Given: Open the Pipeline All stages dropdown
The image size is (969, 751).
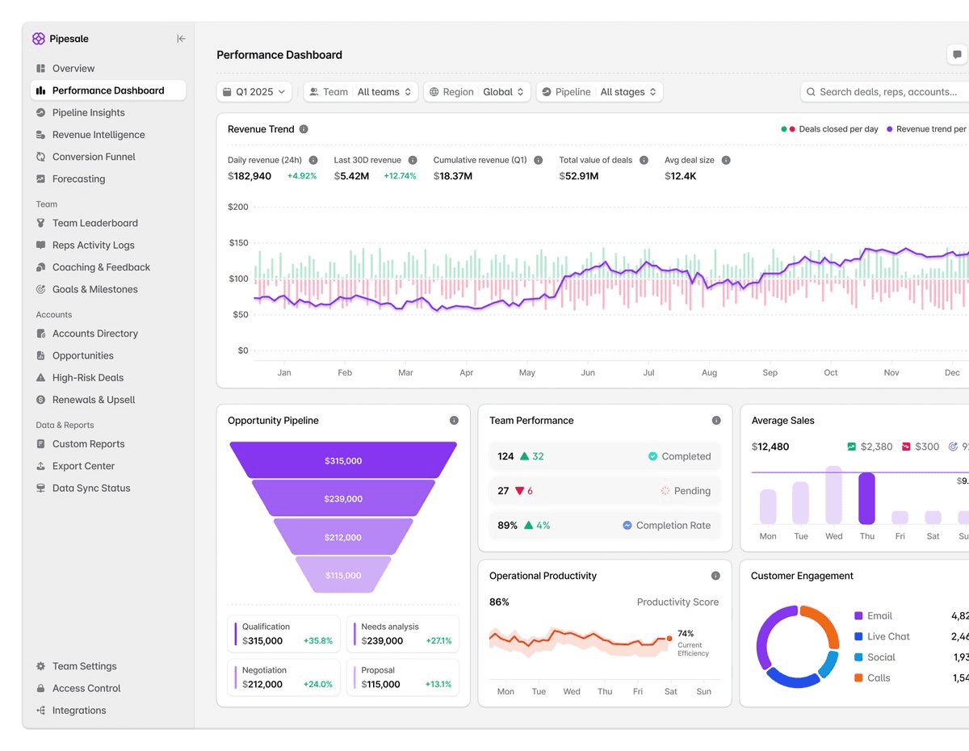Looking at the screenshot, I should (x=600, y=92).
